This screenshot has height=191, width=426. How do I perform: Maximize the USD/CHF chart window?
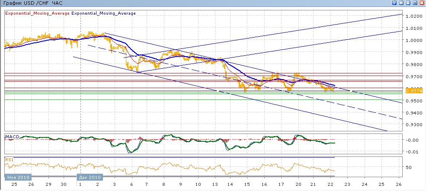click(x=415, y=3)
